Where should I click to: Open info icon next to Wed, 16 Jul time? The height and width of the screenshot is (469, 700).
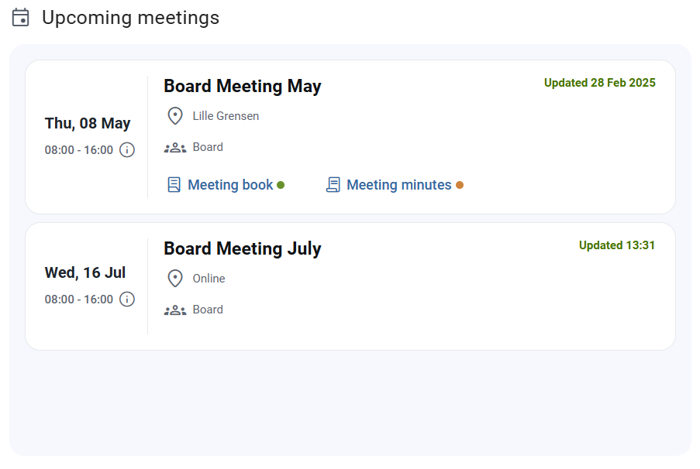(x=127, y=300)
